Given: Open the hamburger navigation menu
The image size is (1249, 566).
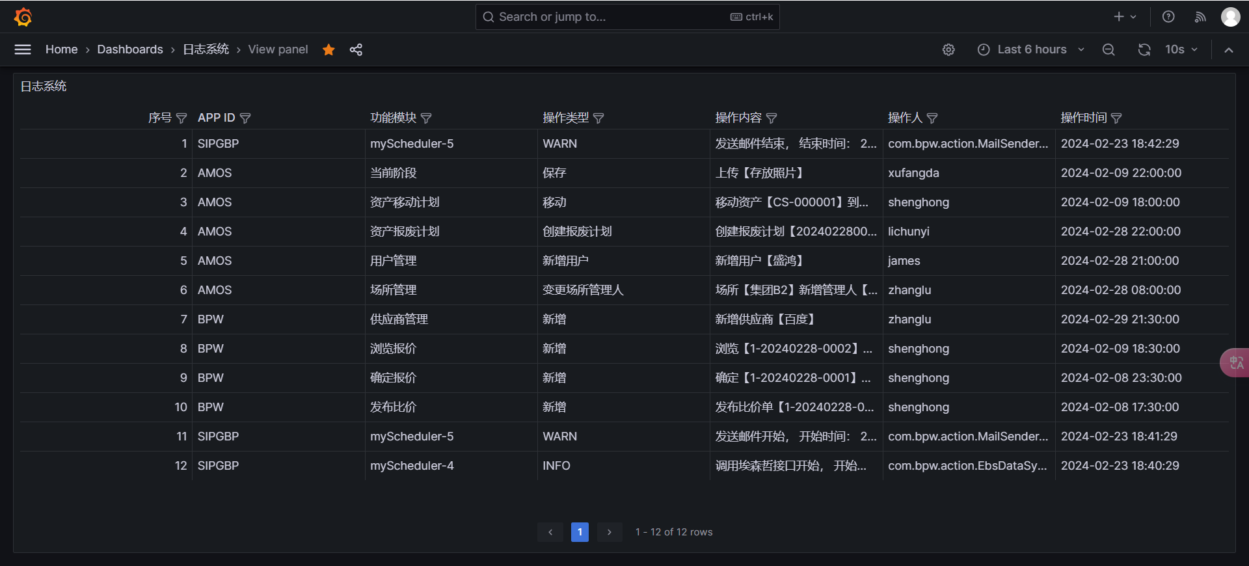Looking at the screenshot, I should pyautogui.click(x=23, y=49).
